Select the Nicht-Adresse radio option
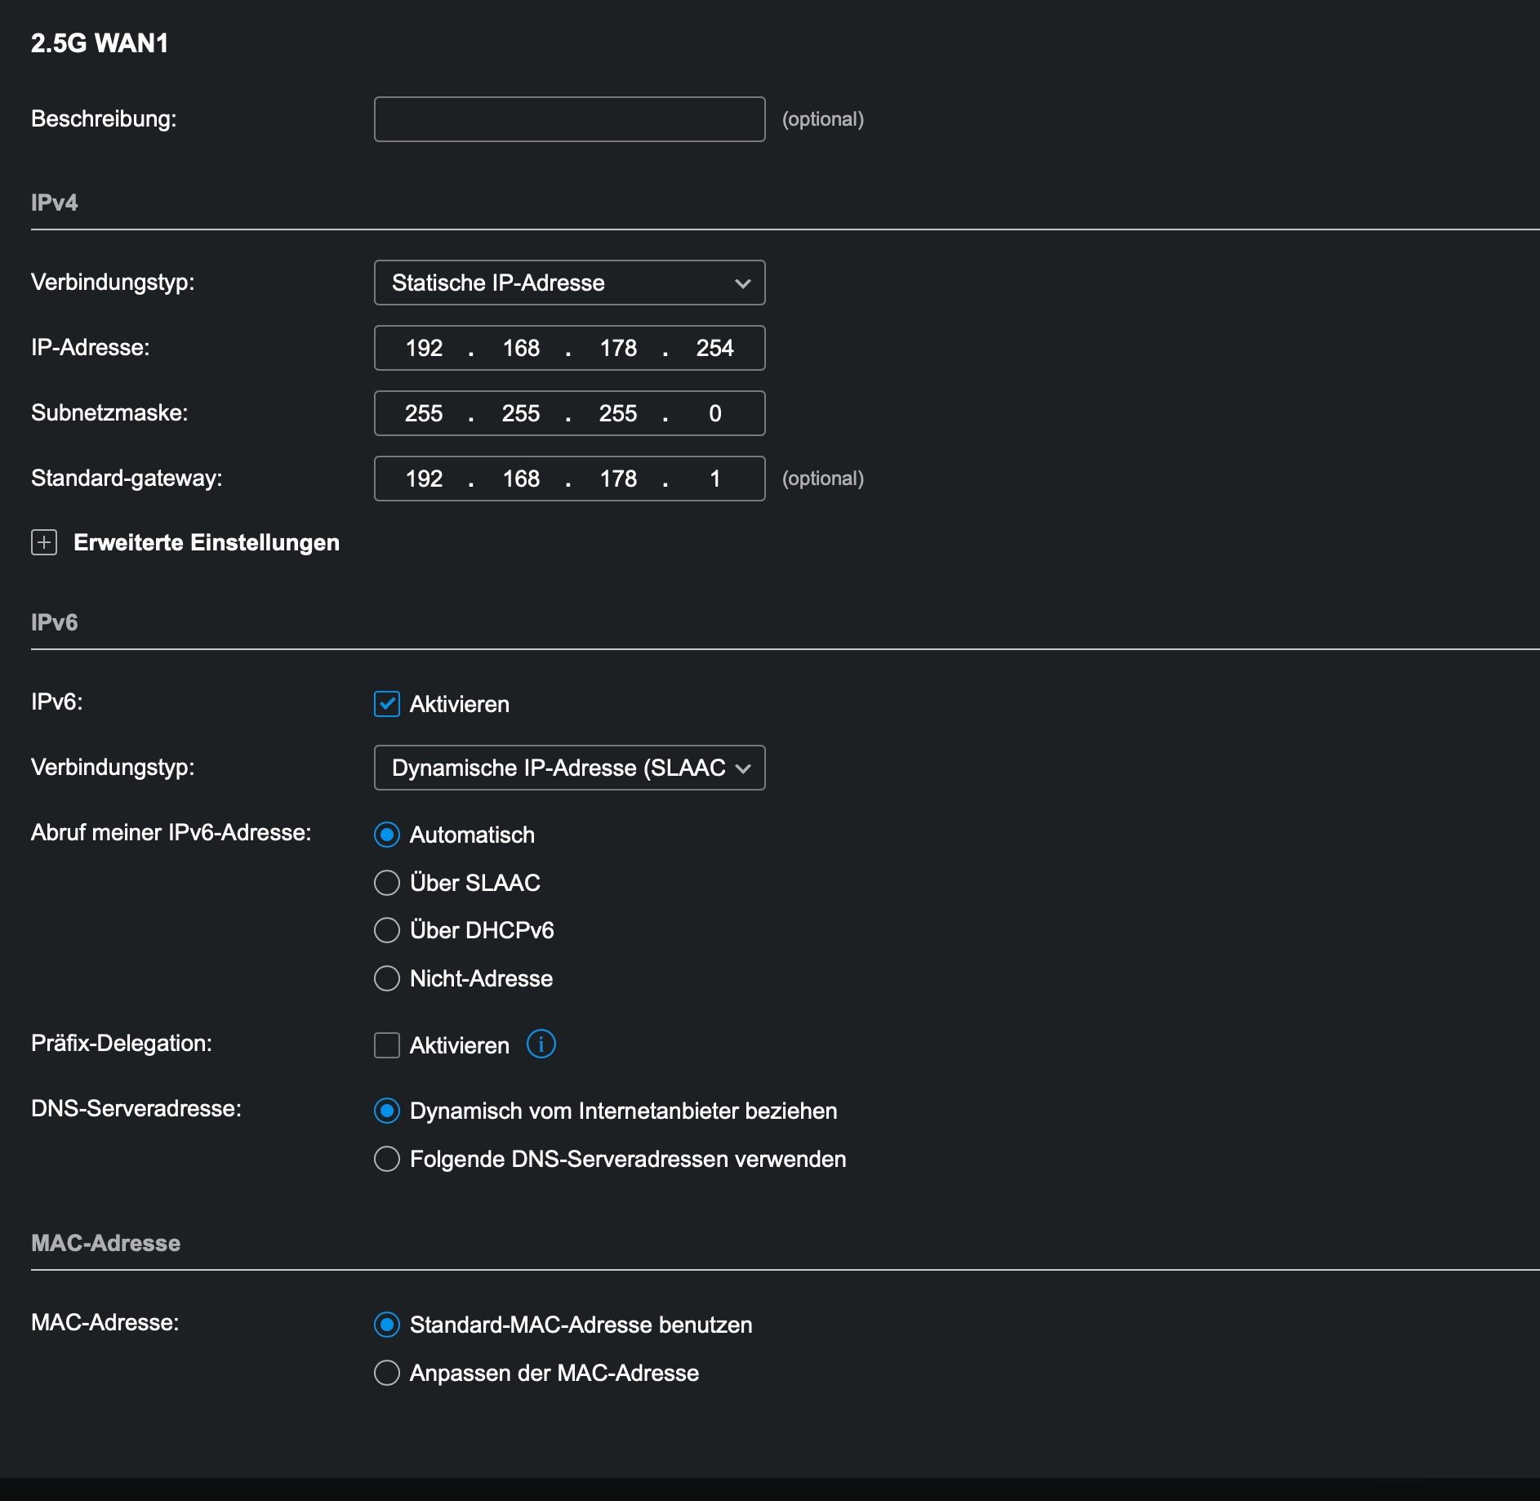Image resolution: width=1540 pixels, height=1501 pixels. pos(387,978)
